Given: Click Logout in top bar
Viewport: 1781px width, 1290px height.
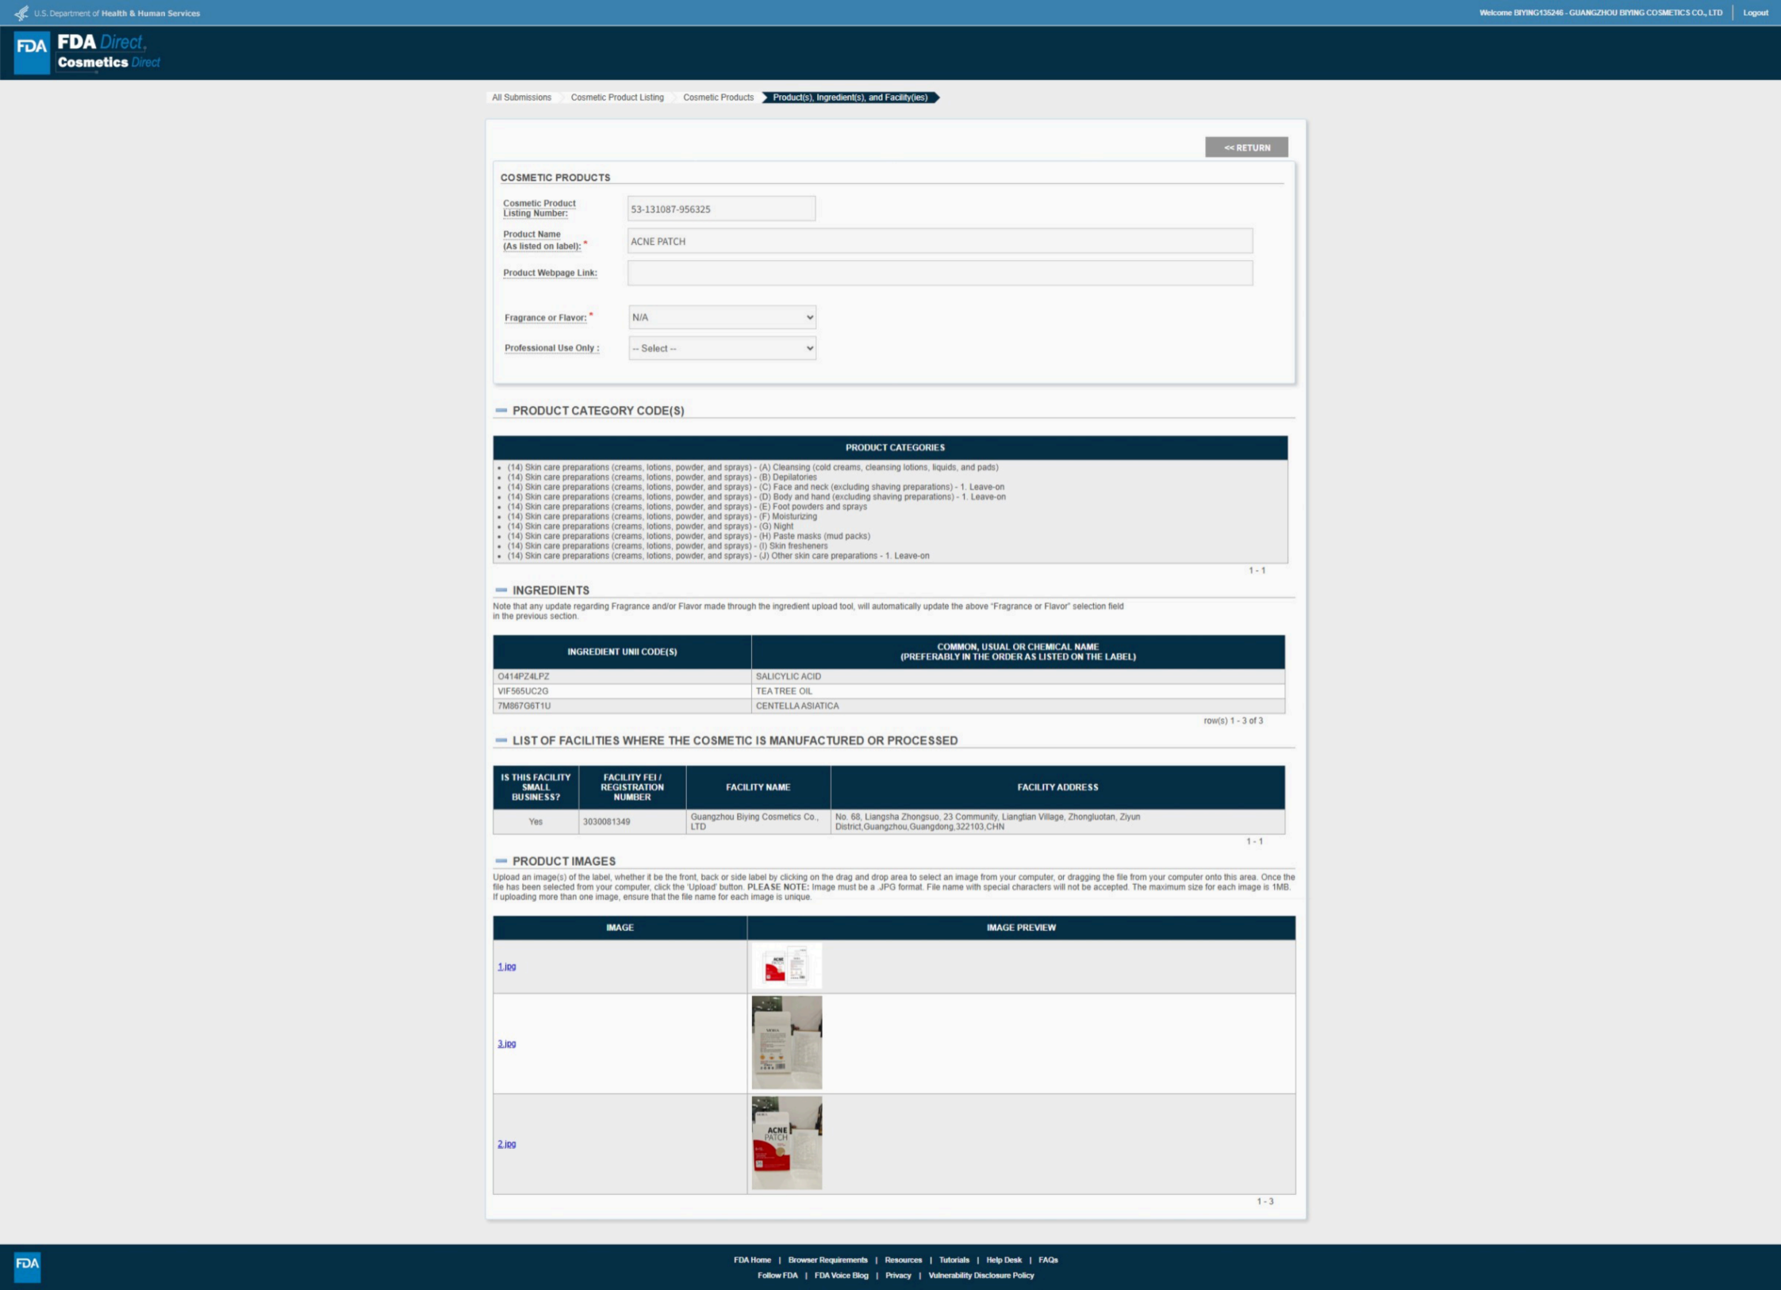Looking at the screenshot, I should click(1755, 13).
